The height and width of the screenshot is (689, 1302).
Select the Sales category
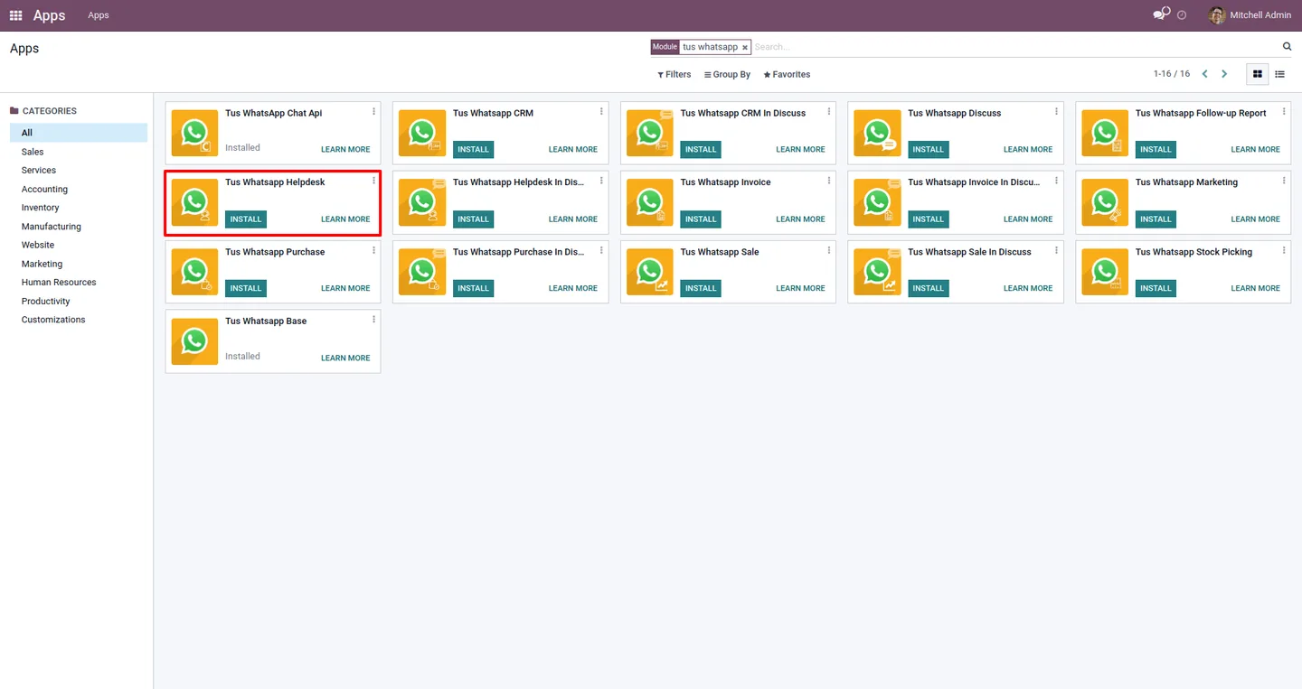click(79, 152)
